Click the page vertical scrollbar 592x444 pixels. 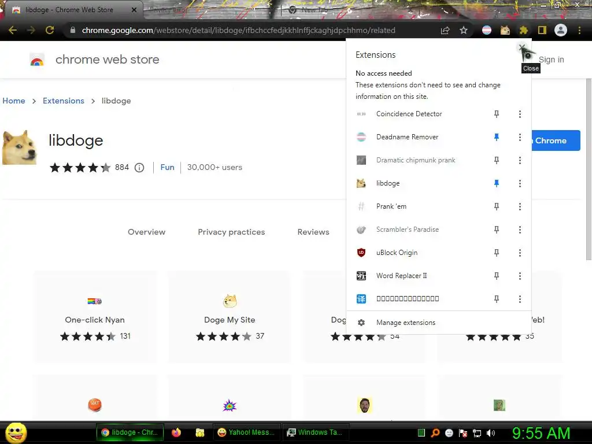click(x=589, y=169)
